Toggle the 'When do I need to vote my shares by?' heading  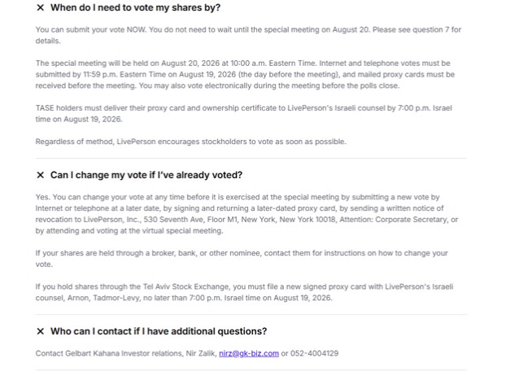tap(135, 7)
